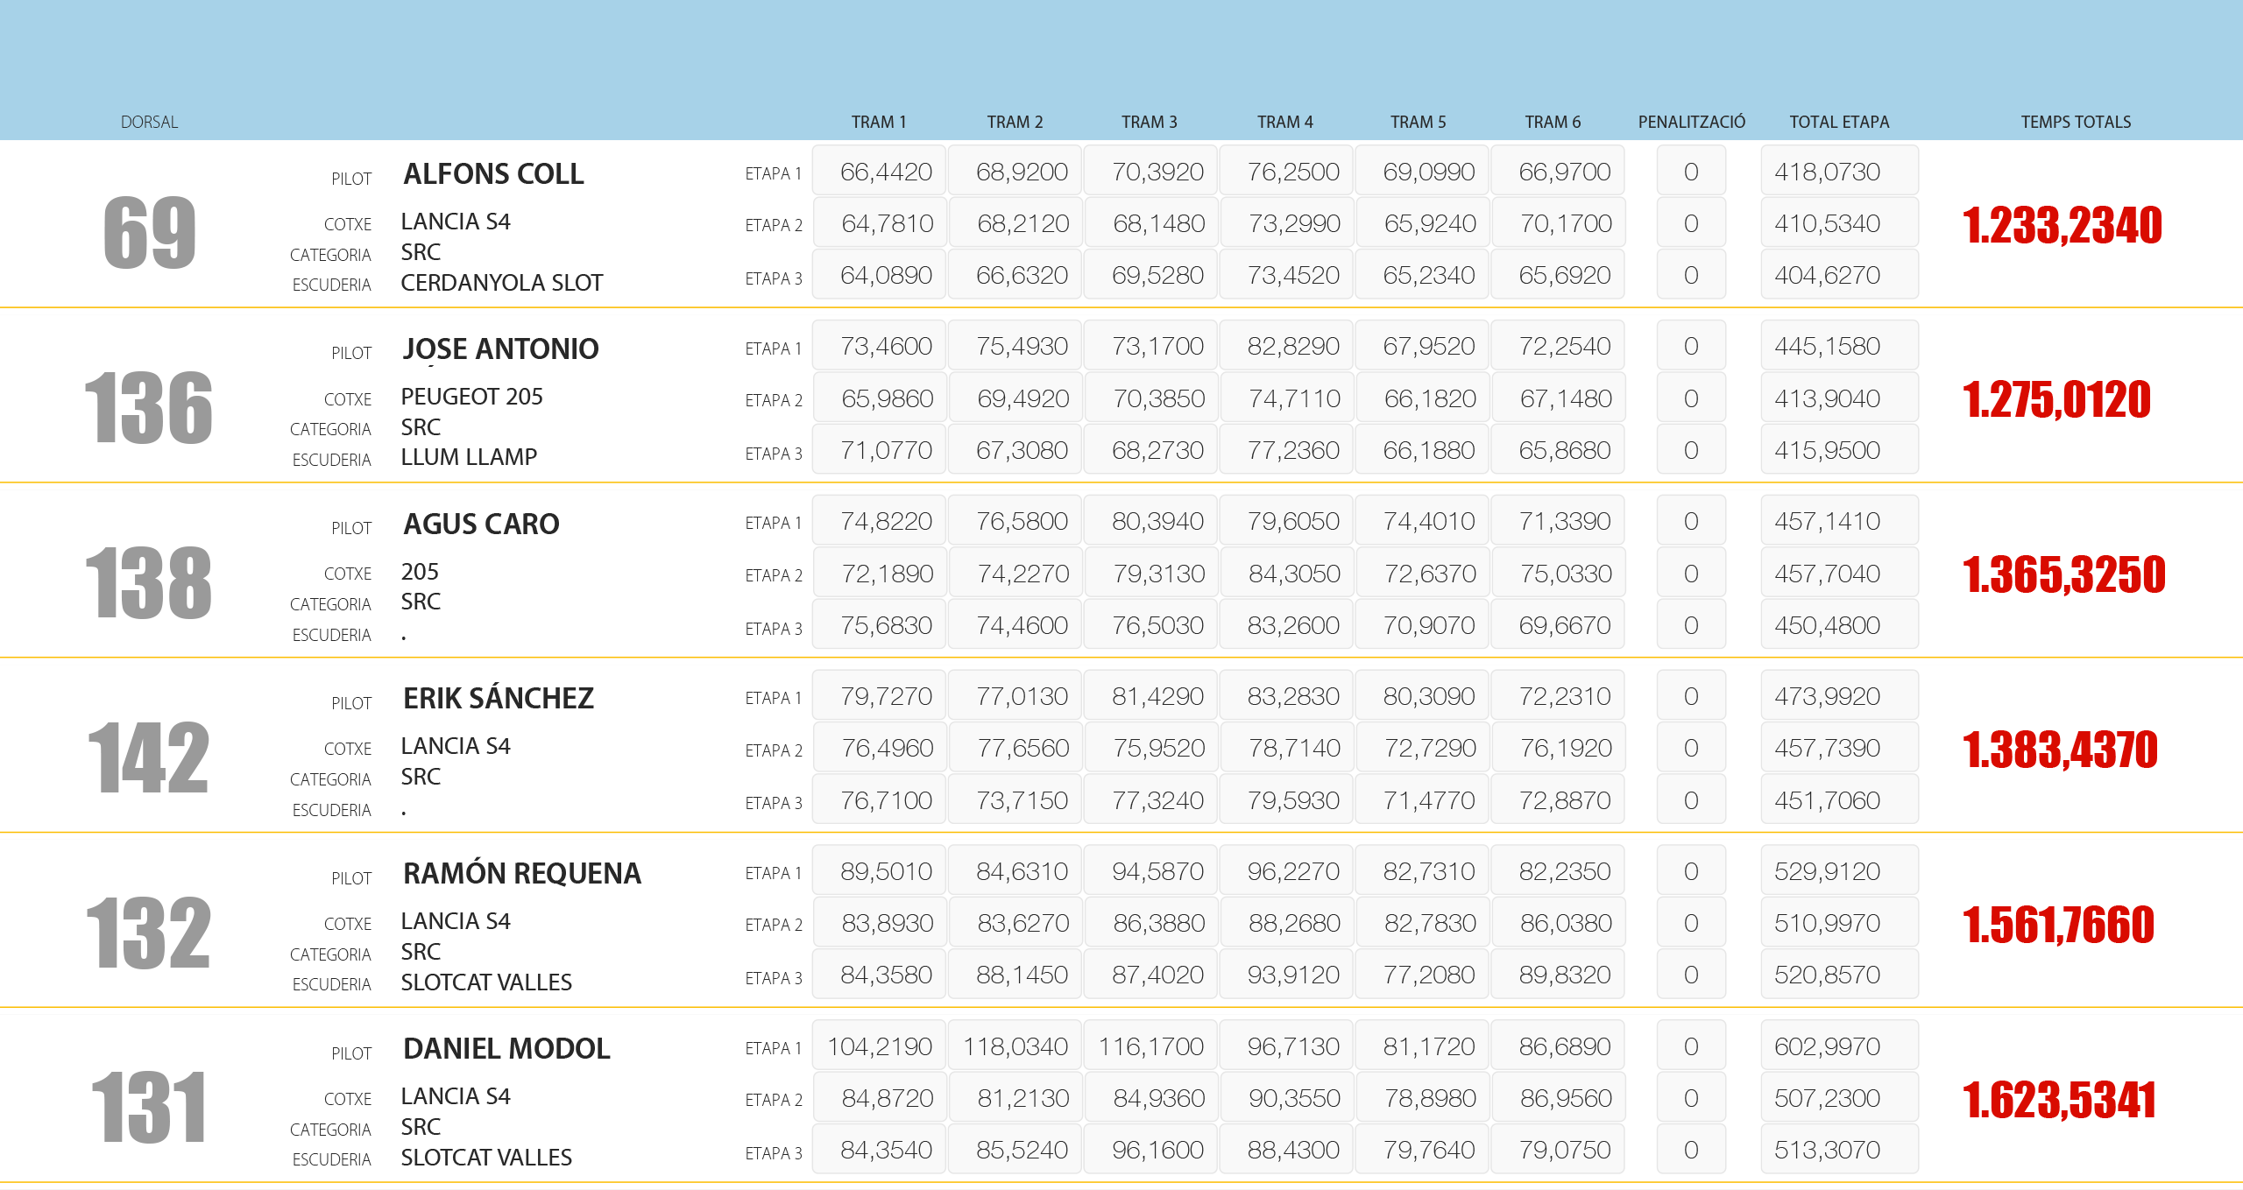This screenshot has height=1190, width=2243.
Task: Click total time 1.561,7660
Action: pyautogui.click(x=2058, y=925)
